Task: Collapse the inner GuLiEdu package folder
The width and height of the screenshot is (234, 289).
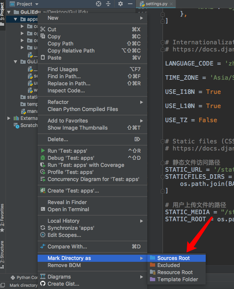Action: coord(16,61)
